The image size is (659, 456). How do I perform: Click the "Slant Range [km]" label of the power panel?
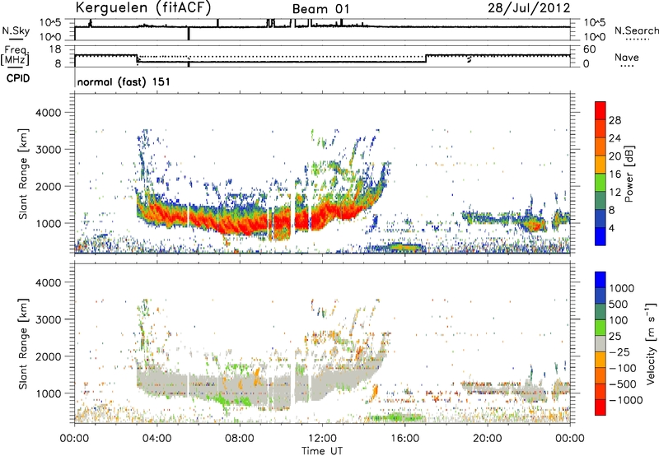click(x=23, y=174)
